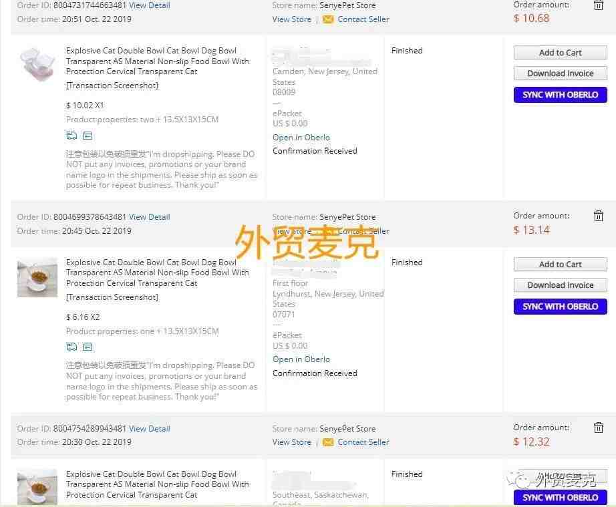The height and width of the screenshot is (507, 616).
Task: Click envelope icon in the 20:30 order header
Action: pos(327,443)
